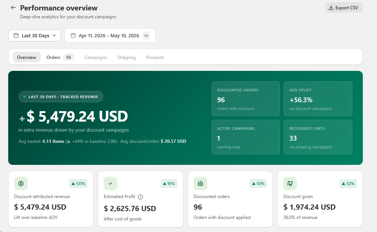This screenshot has height=232, width=377.
Task: Click the calendar icon in date range field
Action: click(x=73, y=35)
